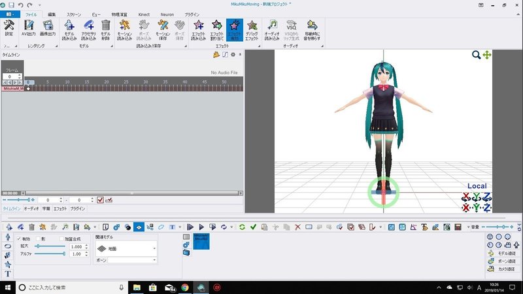Select blue model thumbnail in bottom panel
The height and width of the screenshot is (294, 523).
click(201, 241)
